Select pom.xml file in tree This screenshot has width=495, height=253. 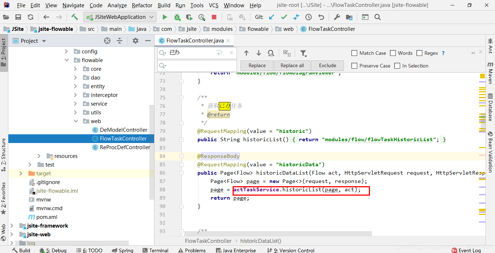coord(47,217)
